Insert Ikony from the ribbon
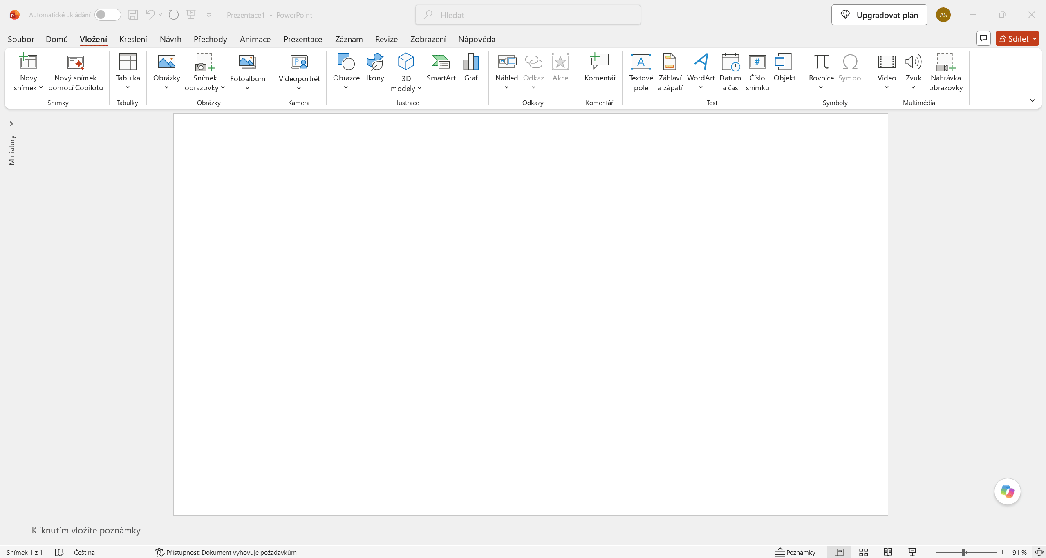The image size is (1046, 558). click(x=375, y=68)
